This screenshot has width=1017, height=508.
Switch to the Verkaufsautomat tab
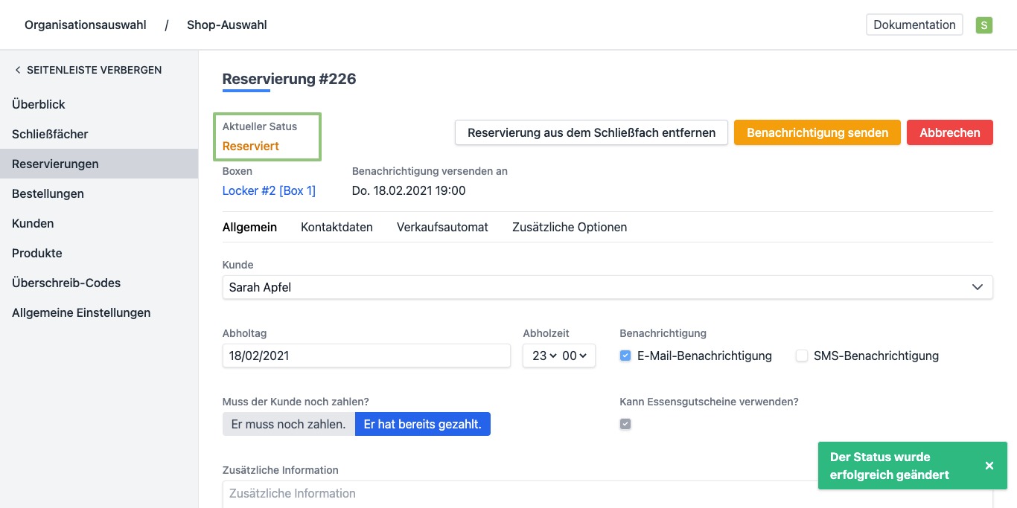pyautogui.click(x=442, y=227)
